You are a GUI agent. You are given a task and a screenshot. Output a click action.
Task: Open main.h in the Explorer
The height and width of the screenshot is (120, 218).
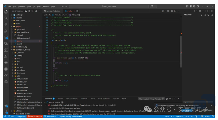tap(19, 44)
